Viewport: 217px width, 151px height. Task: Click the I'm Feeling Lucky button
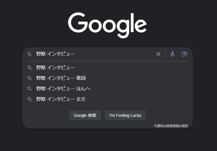point(125,115)
